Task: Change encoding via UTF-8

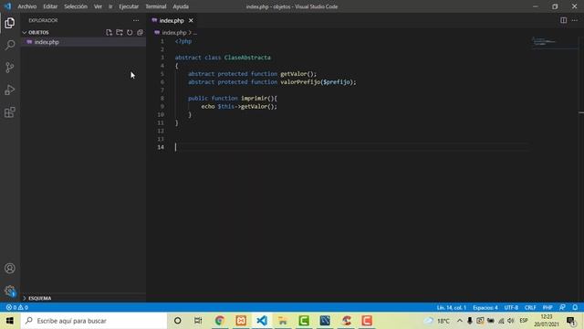Action: [511, 307]
